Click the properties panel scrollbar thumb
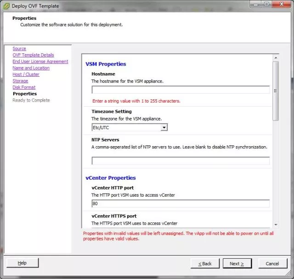Screen dimensions: 294x279 point(276,91)
